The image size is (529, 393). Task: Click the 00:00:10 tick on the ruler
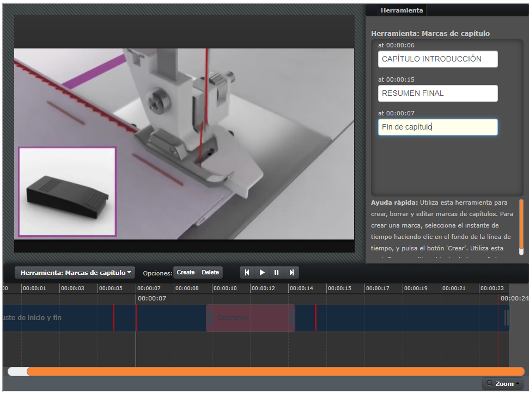coord(224,288)
